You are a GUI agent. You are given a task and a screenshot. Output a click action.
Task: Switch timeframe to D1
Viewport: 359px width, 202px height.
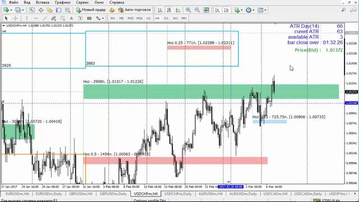[166, 18]
